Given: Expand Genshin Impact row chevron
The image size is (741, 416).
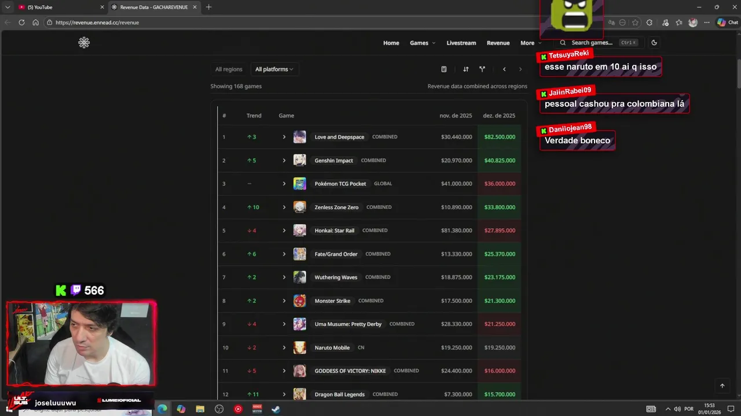Looking at the screenshot, I should click(284, 160).
